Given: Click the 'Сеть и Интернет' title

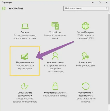Looking at the screenshot, I should [x=86, y=32].
